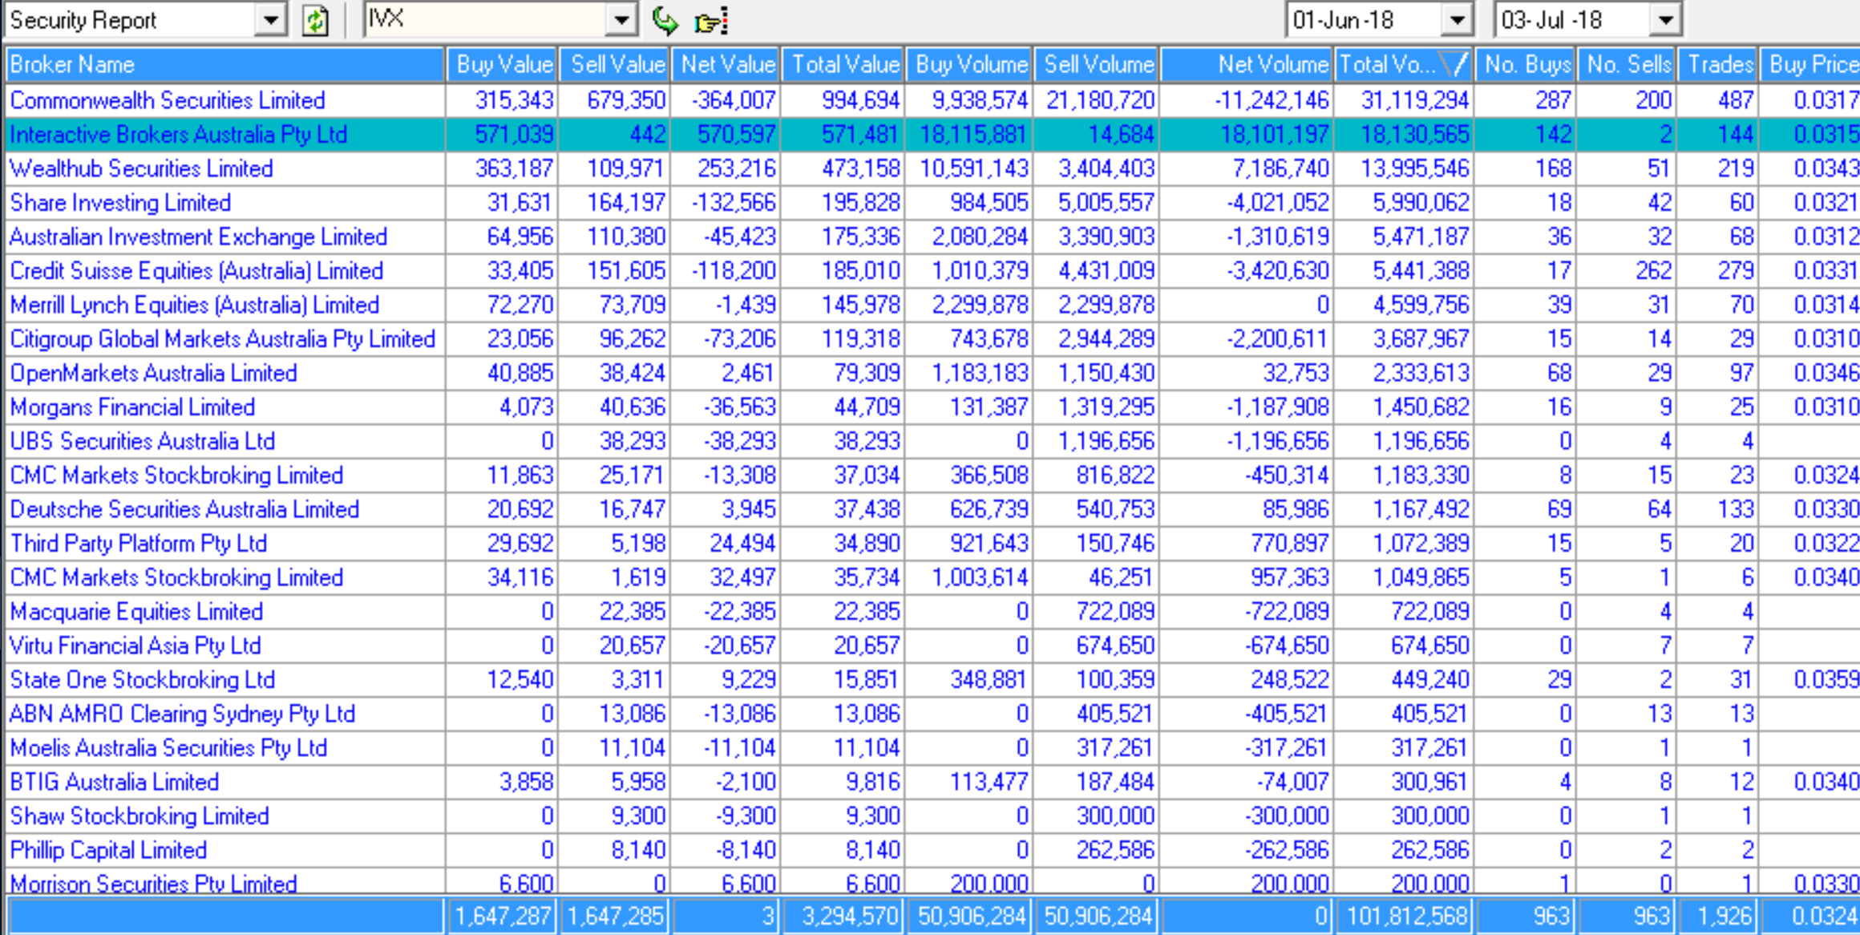
Task: Click Credit Suisse No. Sells value 262
Action: point(1653,271)
